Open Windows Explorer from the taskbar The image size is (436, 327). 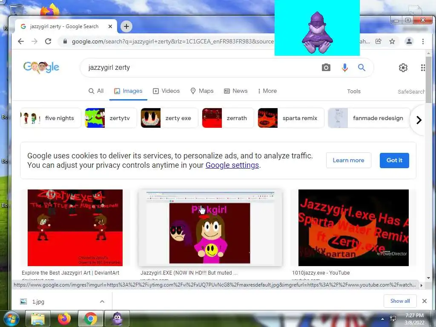coord(38,318)
